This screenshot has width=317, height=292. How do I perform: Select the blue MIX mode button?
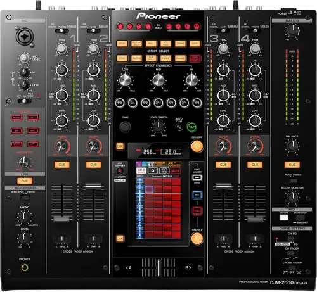coord(197,194)
